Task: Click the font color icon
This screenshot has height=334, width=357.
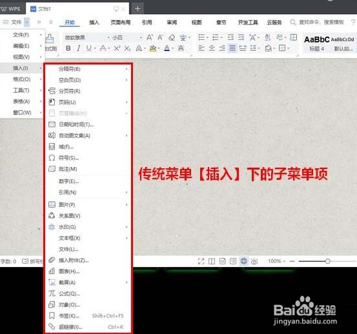Action: (x=167, y=48)
